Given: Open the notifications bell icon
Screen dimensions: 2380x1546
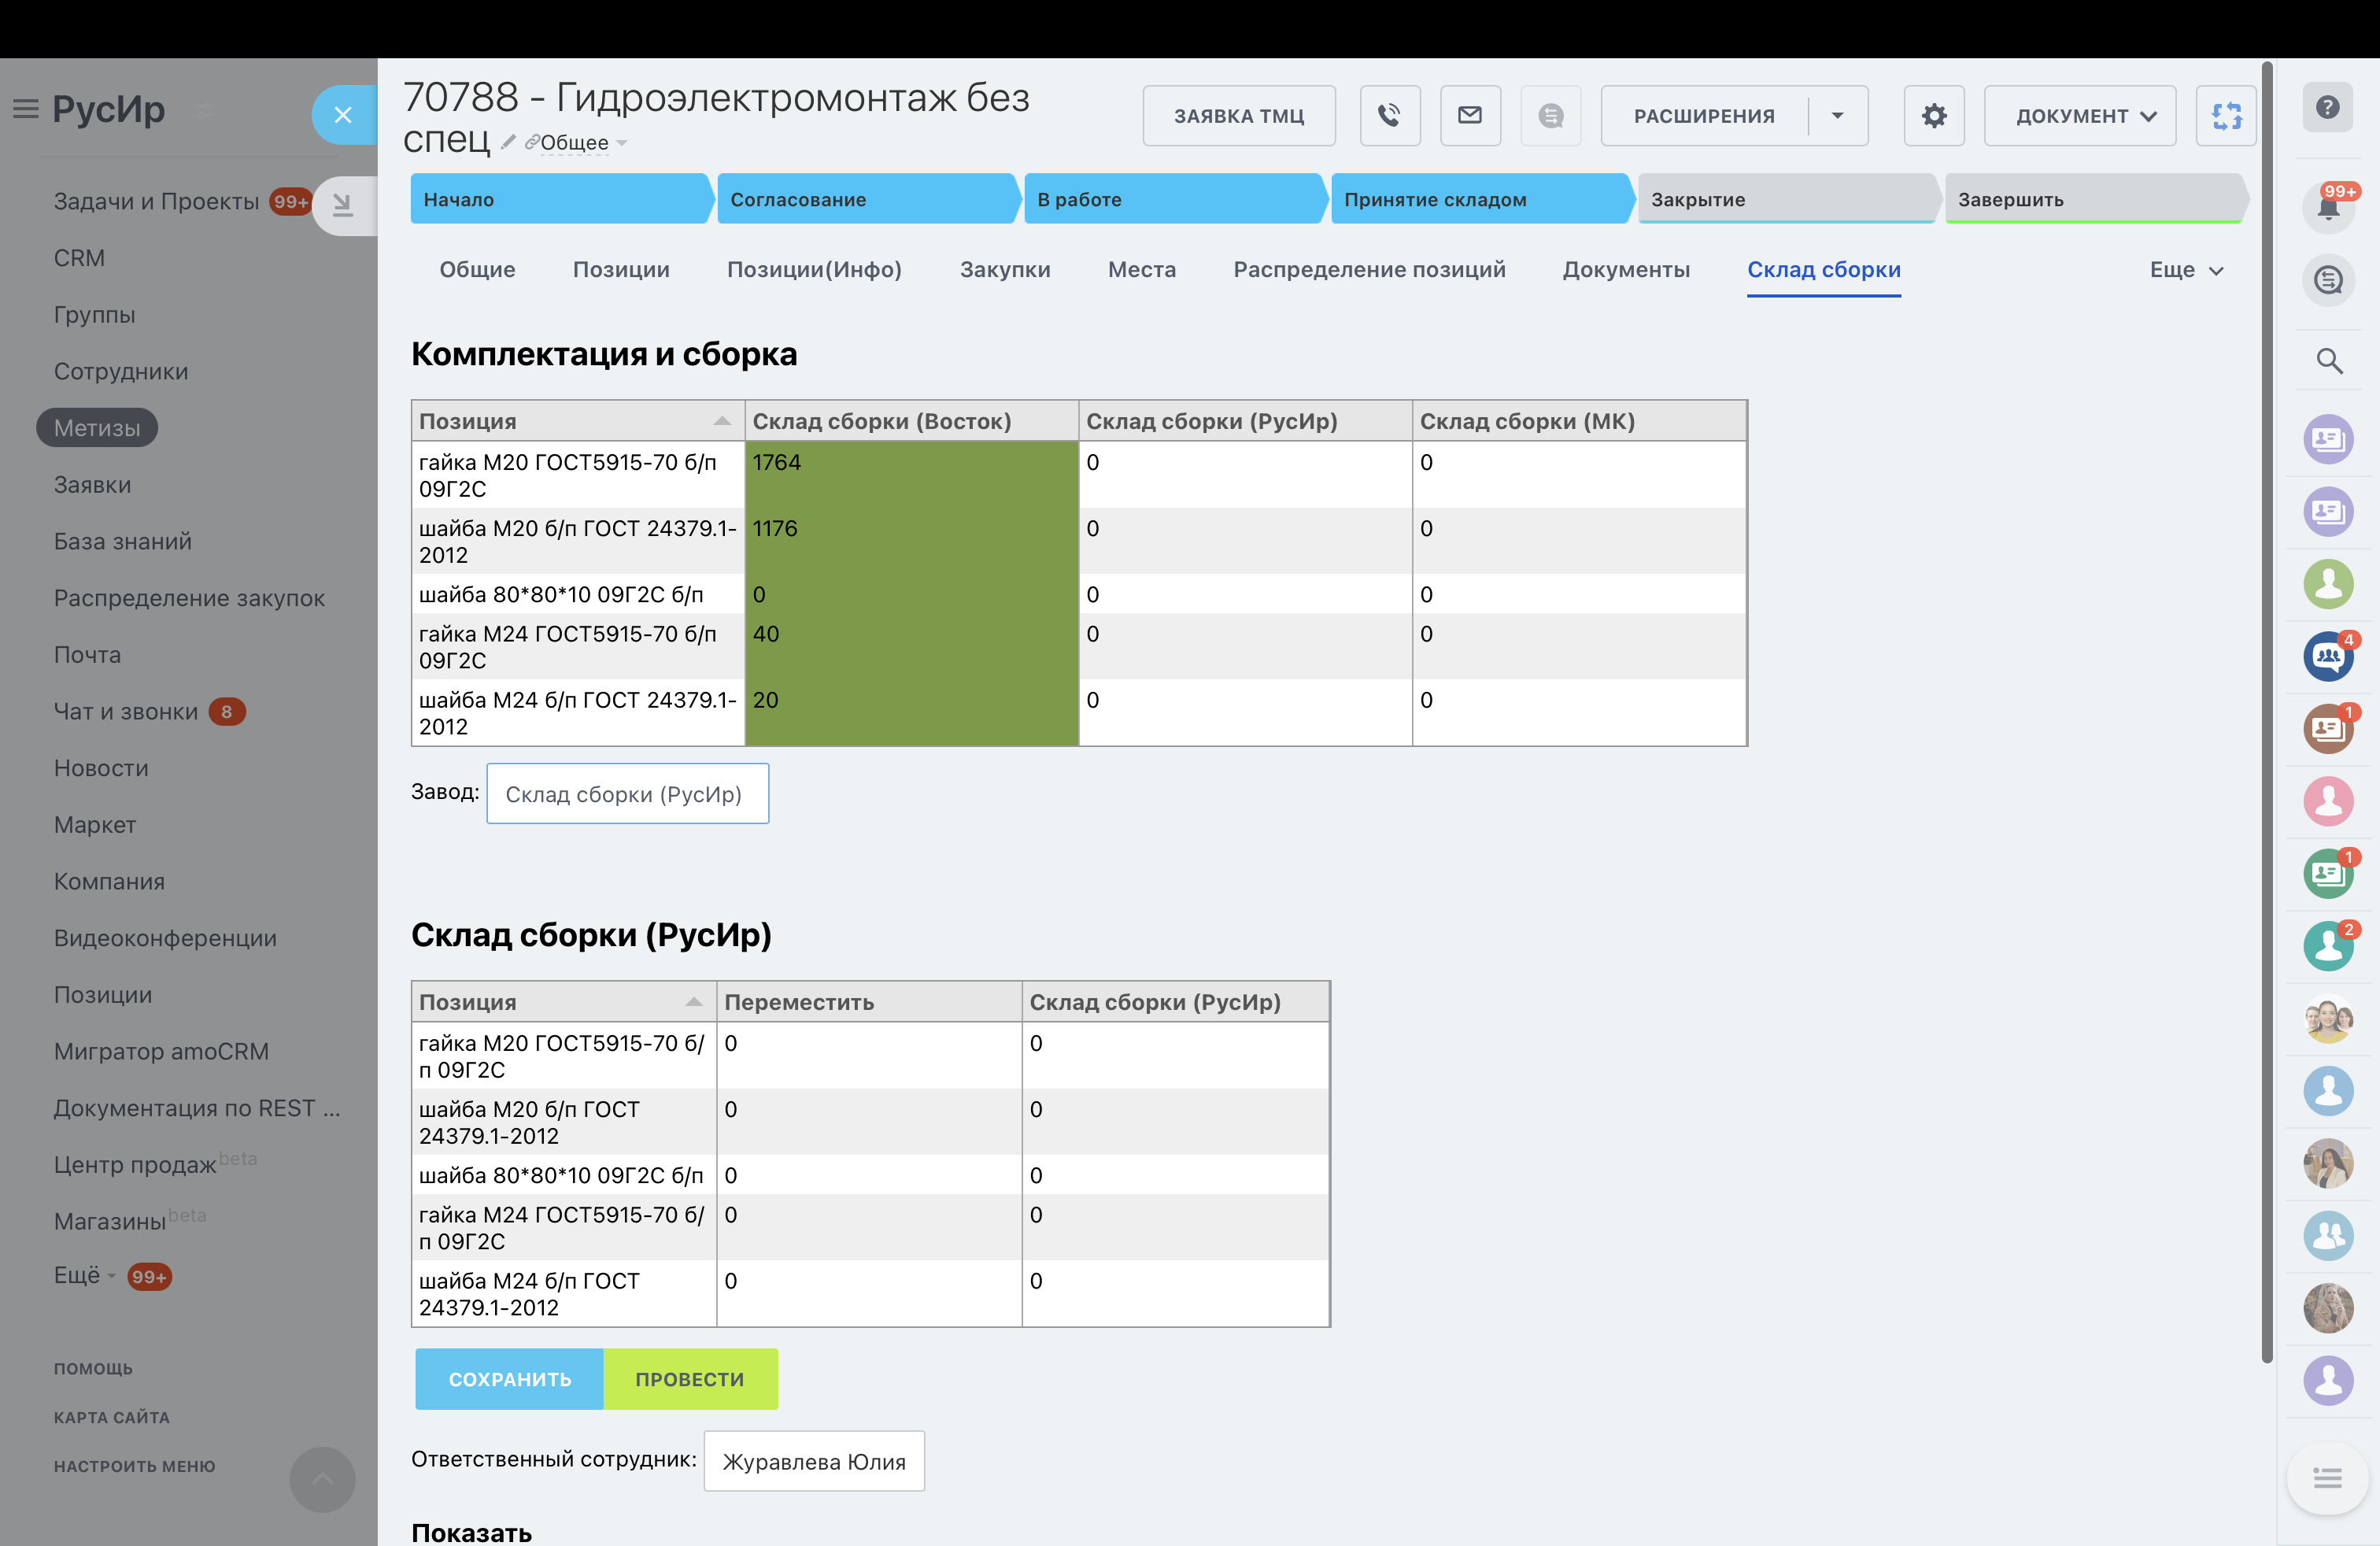Looking at the screenshot, I should (2327, 208).
